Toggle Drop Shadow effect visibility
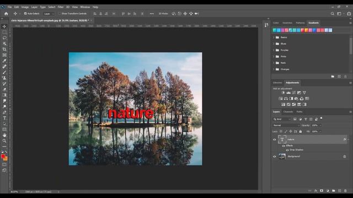The height and width of the screenshot is (198, 353). (x=287, y=150)
